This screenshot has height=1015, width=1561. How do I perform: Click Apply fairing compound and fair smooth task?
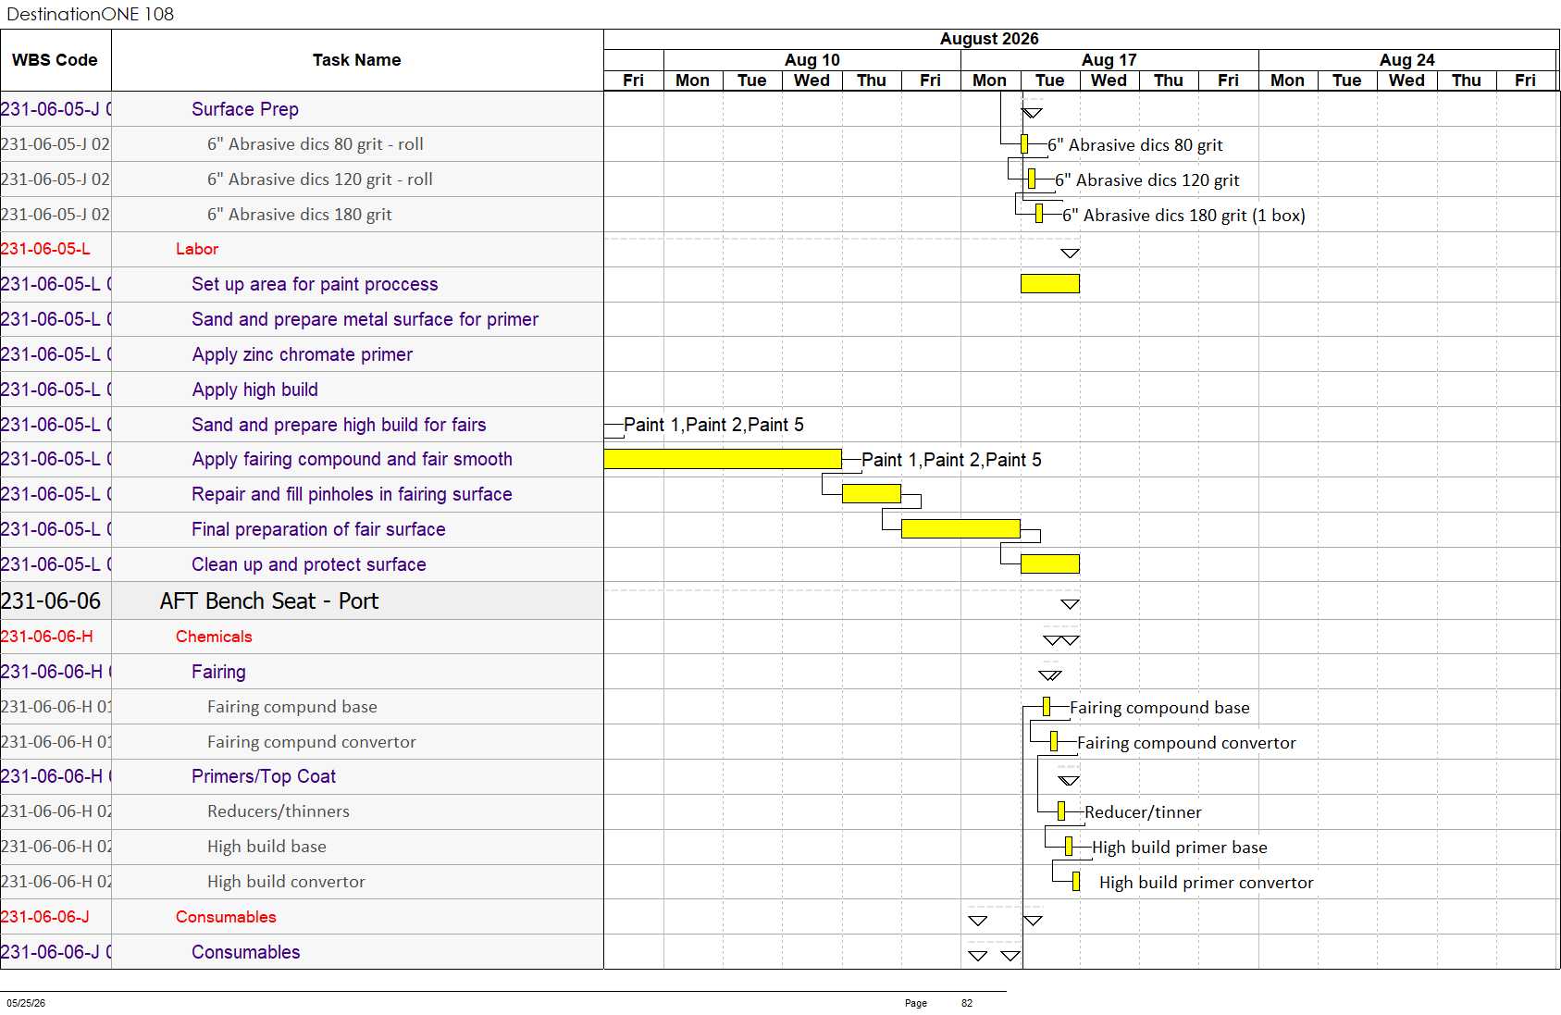352,459
